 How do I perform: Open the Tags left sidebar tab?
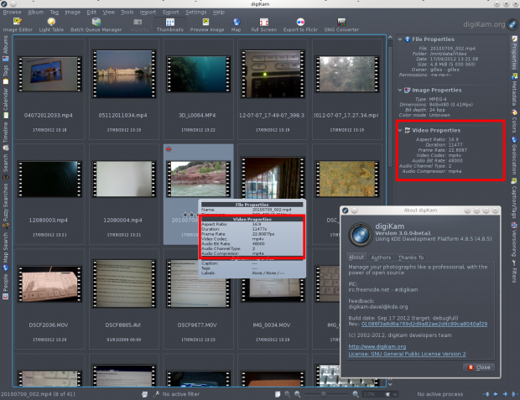(6, 74)
